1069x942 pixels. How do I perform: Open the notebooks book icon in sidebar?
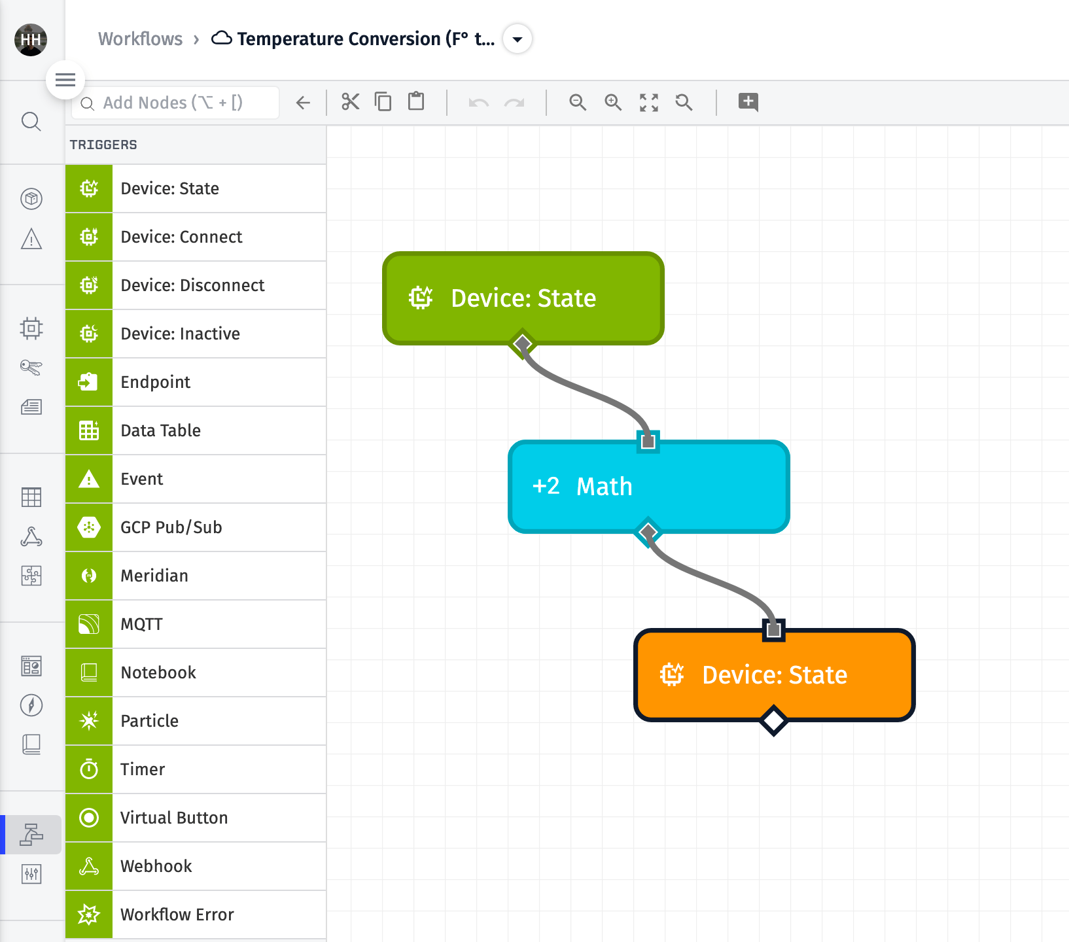click(31, 744)
